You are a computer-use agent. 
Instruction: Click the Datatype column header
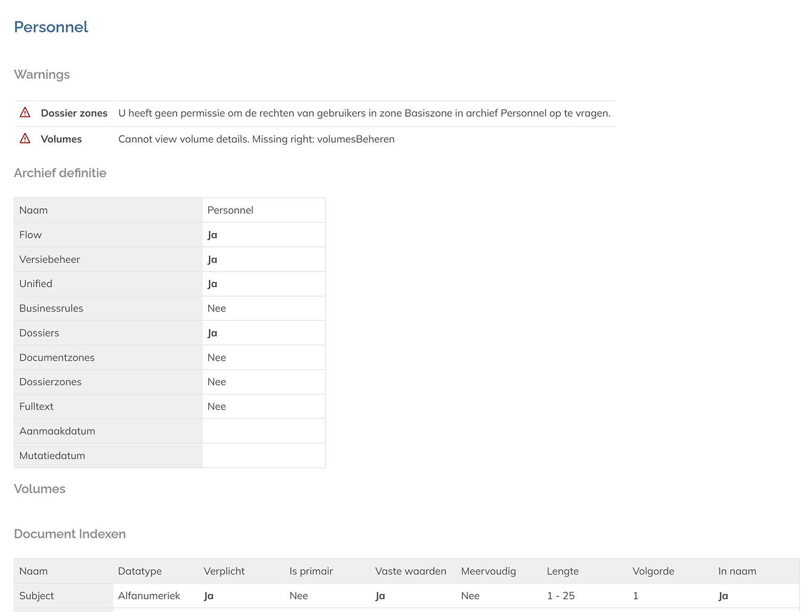coord(140,571)
